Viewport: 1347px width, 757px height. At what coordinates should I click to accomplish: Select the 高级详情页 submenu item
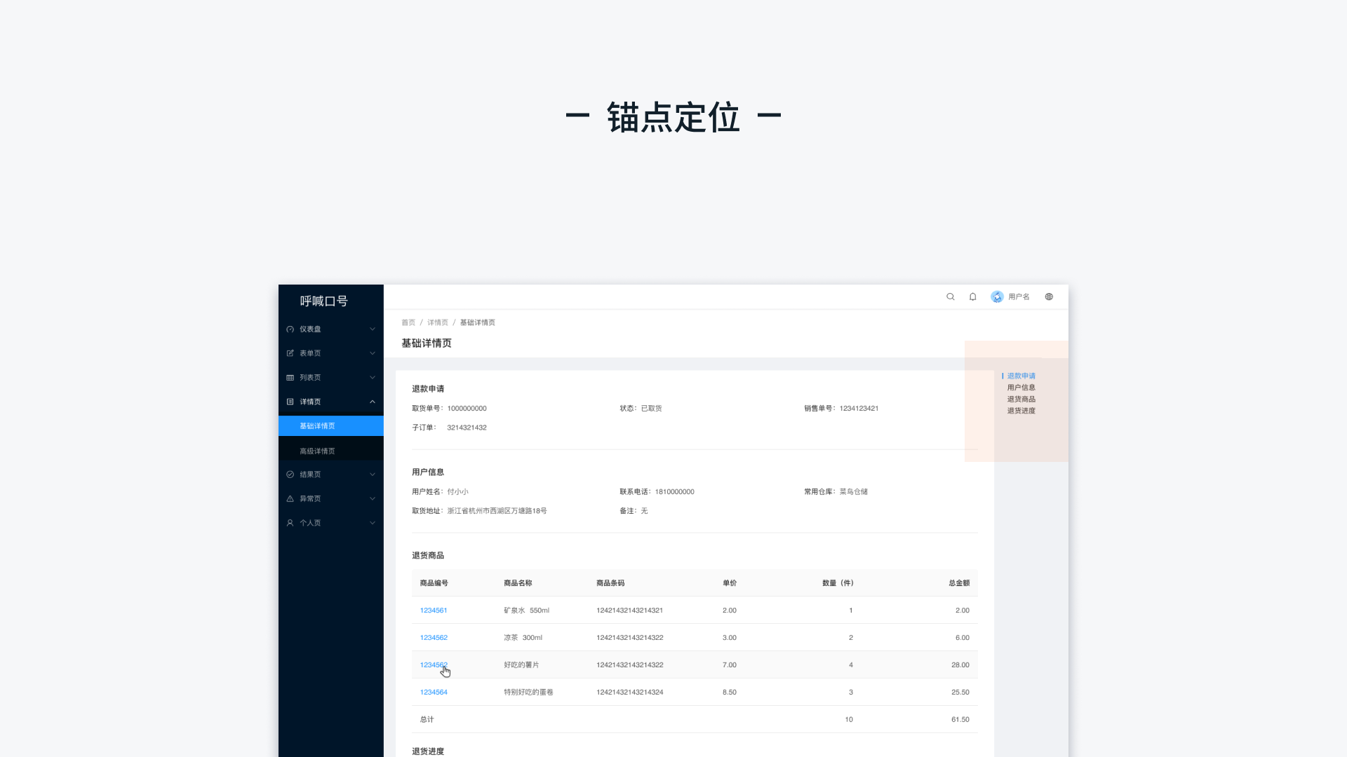(x=317, y=451)
